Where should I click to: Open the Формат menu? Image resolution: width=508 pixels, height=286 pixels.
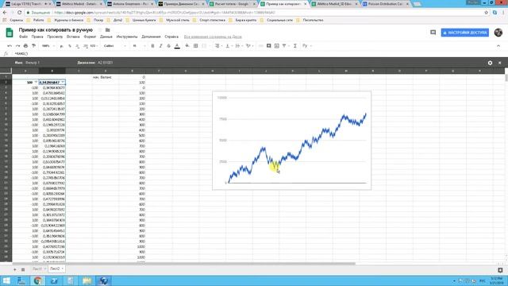(90, 37)
